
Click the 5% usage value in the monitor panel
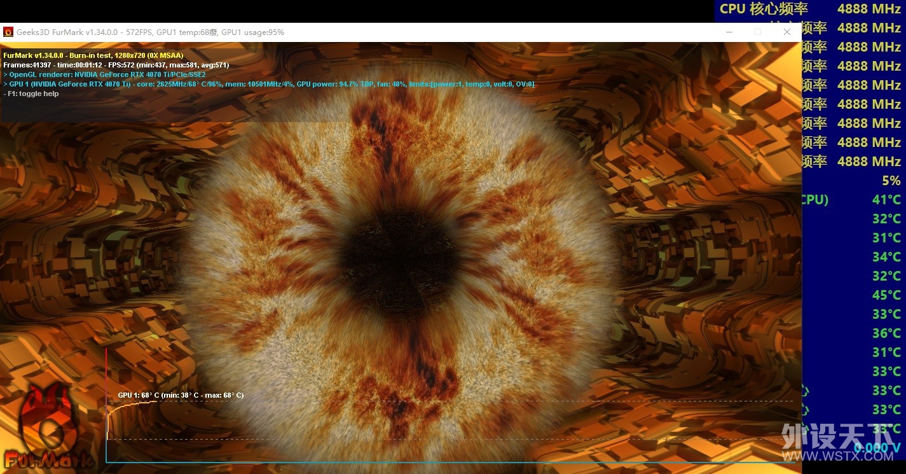point(891,181)
